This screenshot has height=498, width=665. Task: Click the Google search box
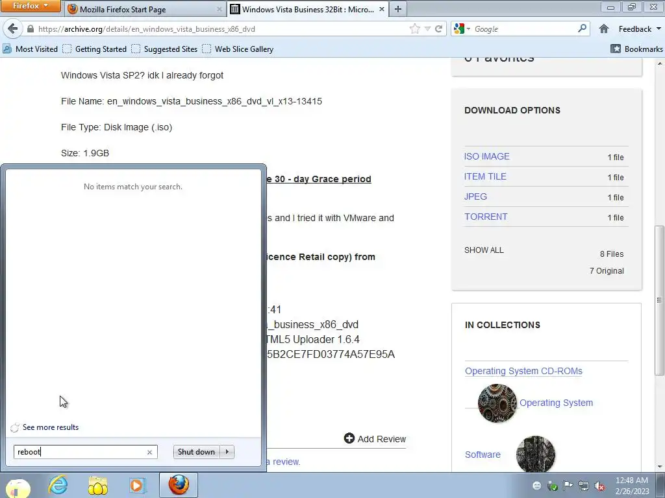[524, 29]
